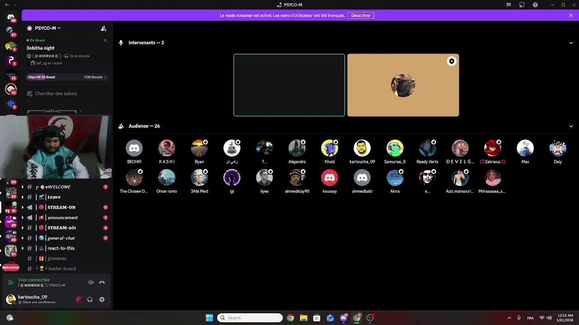
Task: Click audience member Khalil avatar
Action: [x=330, y=148]
